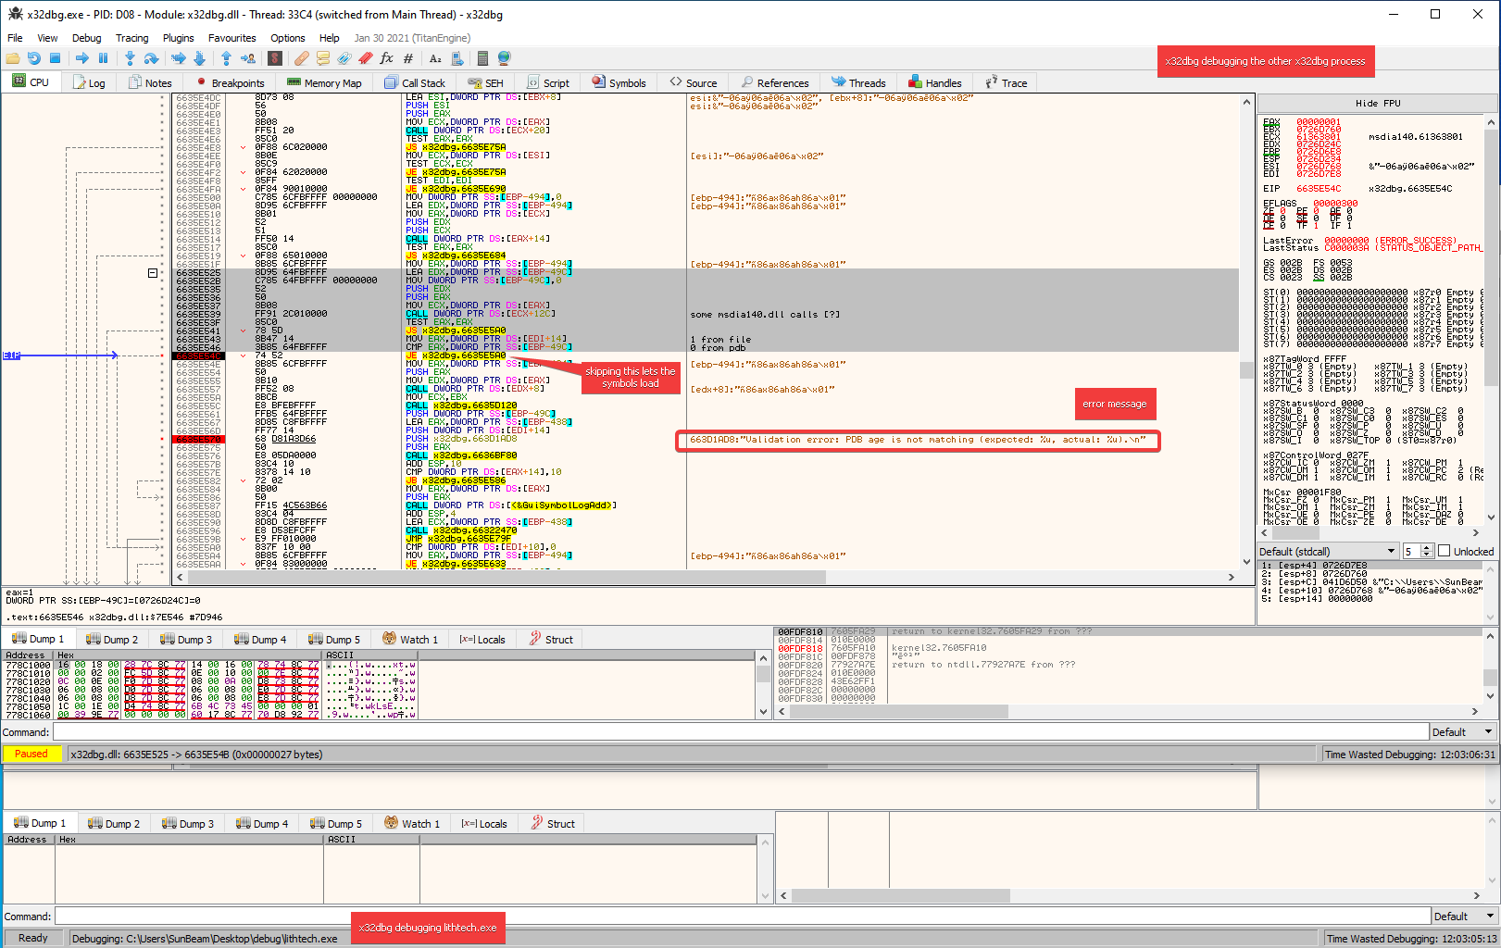Toggle the ZF flag in the registers panel
1501x948 pixels.
tap(1268, 211)
